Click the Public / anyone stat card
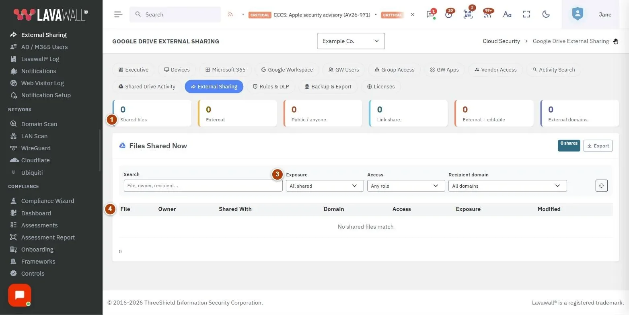The width and height of the screenshot is (629, 315). (323, 113)
